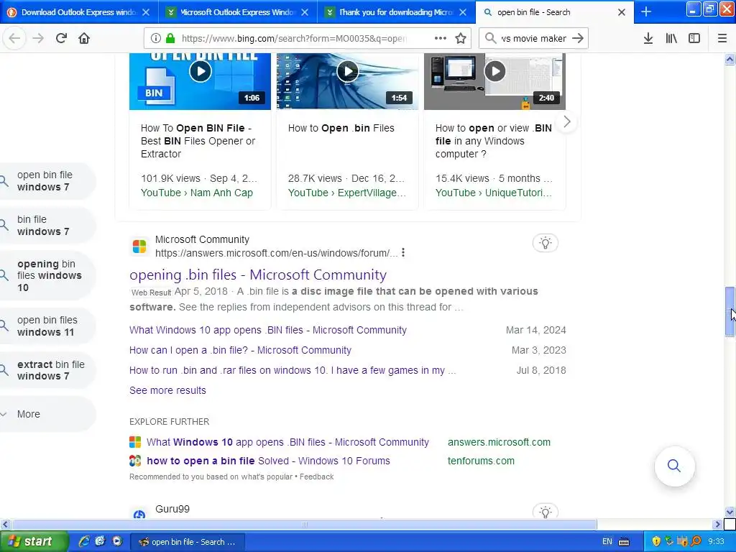Play the 'open or view .BIN file' video

(x=494, y=71)
